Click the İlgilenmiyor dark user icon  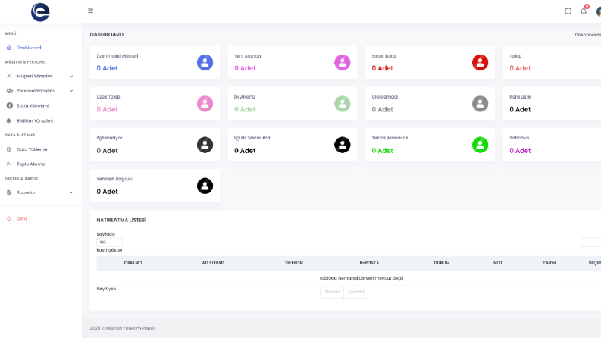click(205, 145)
